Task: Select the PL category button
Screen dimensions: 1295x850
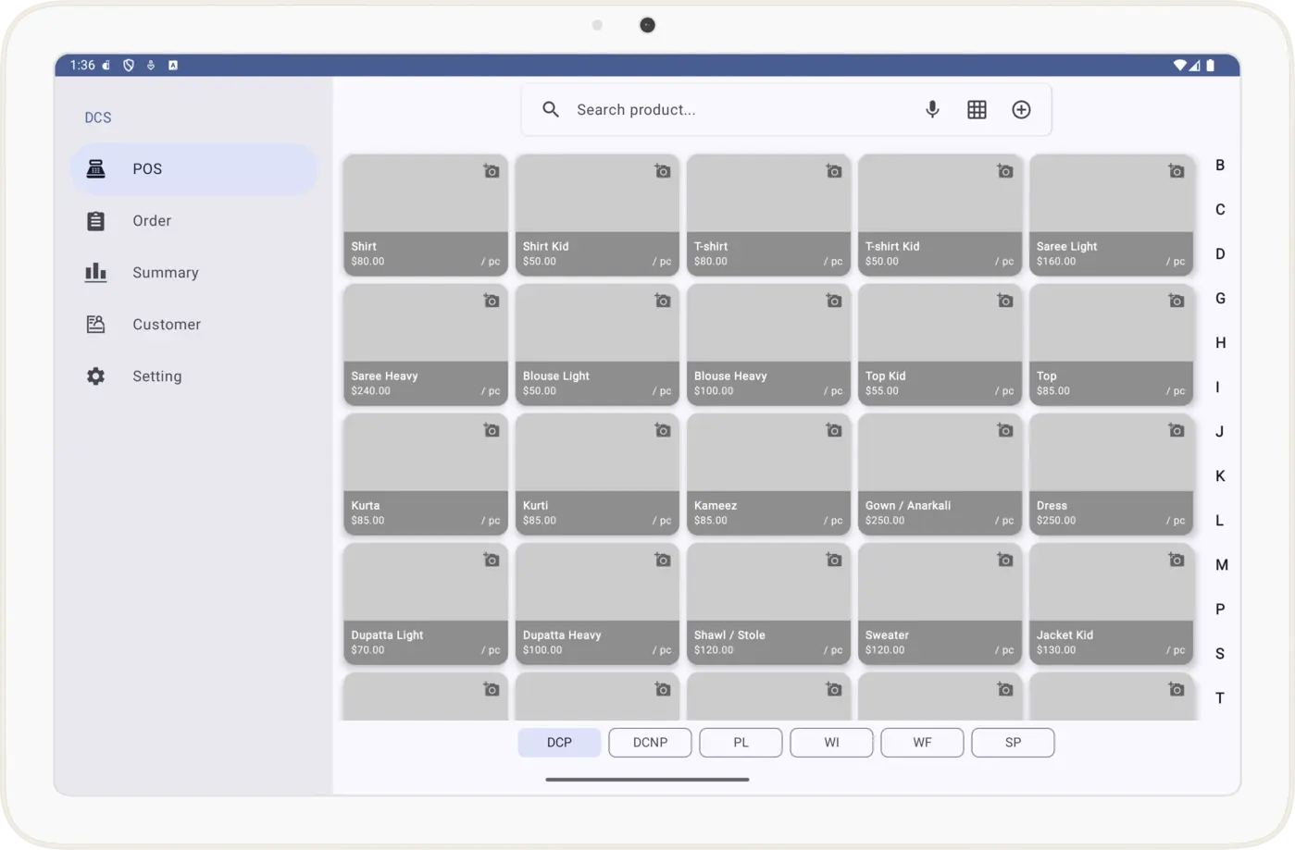Action: (x=741, y=742)
